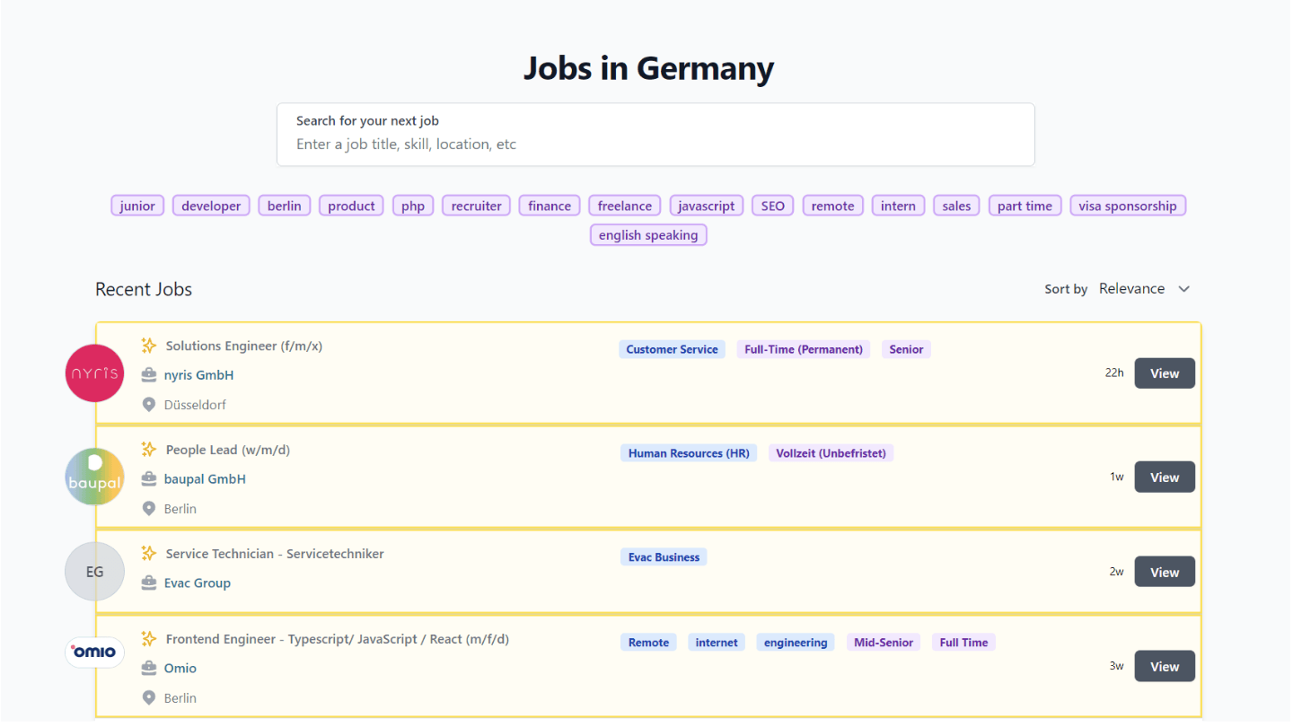
Task: Enable the visa sponsorship filter
Action: click(1128, 206)
